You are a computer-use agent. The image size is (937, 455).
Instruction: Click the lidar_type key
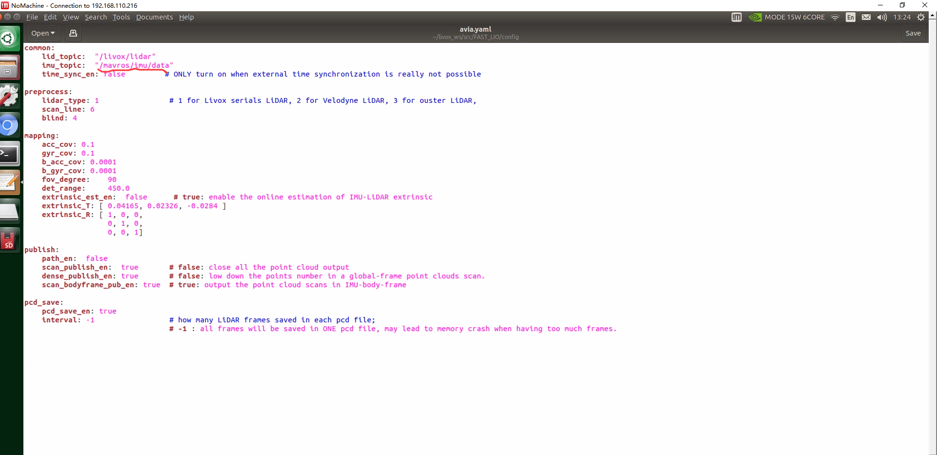point(64,100)
